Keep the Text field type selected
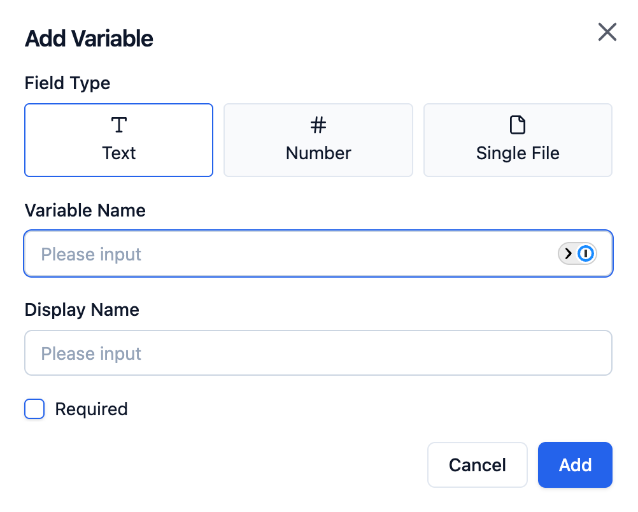Viewport: 638px width, 512px height. tap(118, 140)
